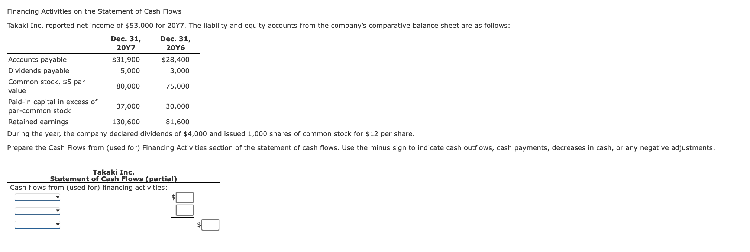Click the Dec. 31, 20Y6 column header
This screenshot has width=750, height=252.
click(x=175, y=42)
